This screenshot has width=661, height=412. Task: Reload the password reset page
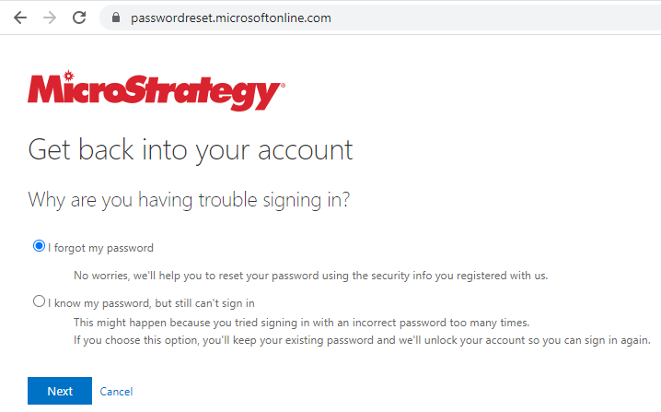pos(79,18)
